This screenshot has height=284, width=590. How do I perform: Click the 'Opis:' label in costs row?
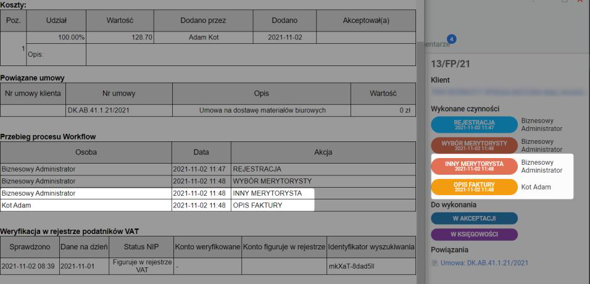coord(36,54)
